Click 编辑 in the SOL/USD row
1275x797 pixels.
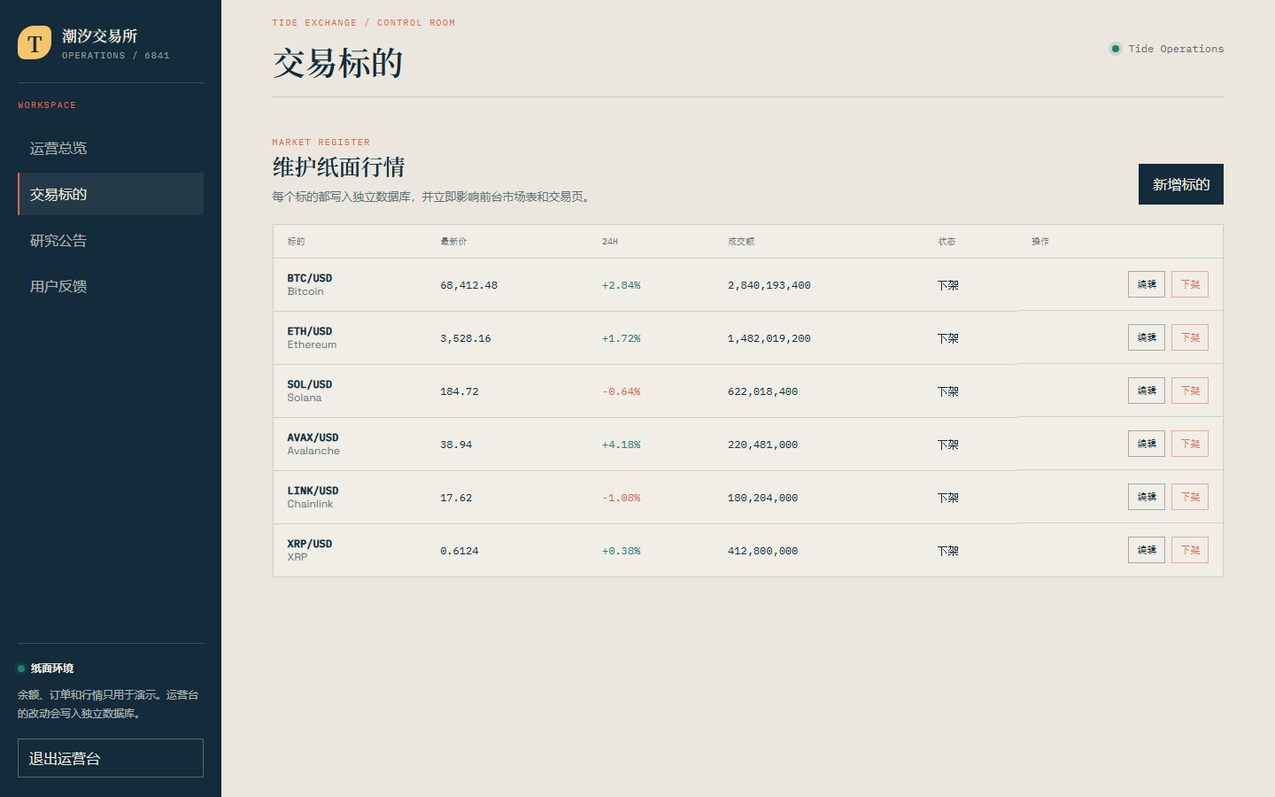[x=1147, y=391]
